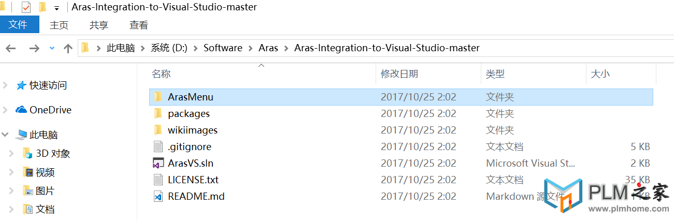Click the Aras breadcrumb segment

(268, 48)
